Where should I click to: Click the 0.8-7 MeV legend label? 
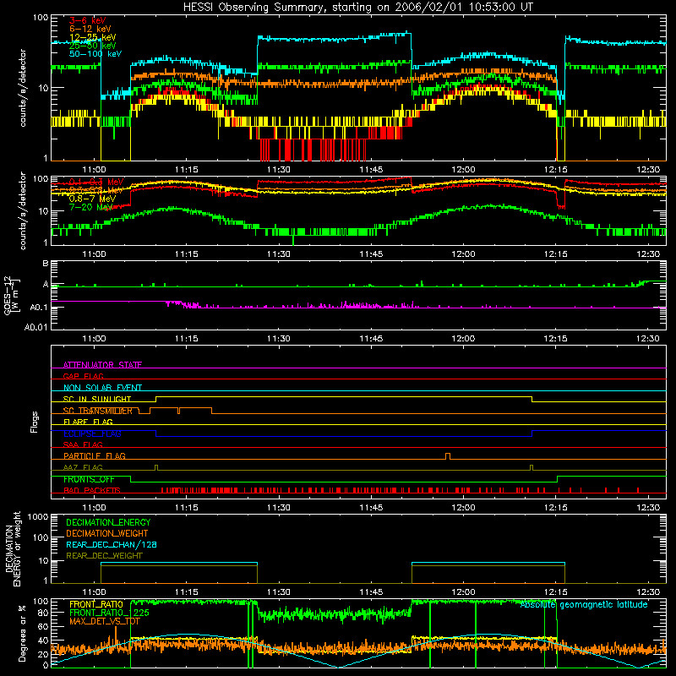tap(92, 199)
